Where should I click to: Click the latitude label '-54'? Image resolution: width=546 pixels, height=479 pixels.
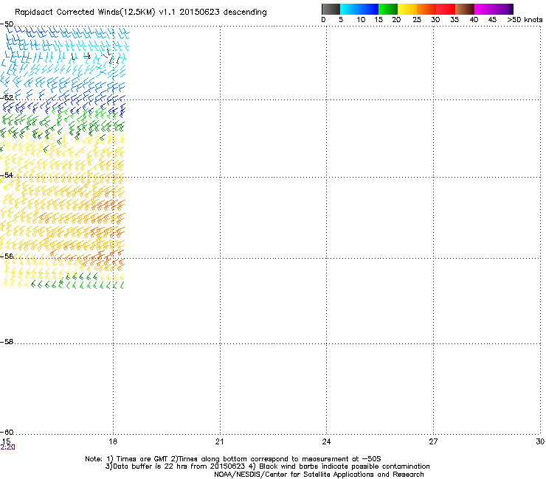point(7,175)
